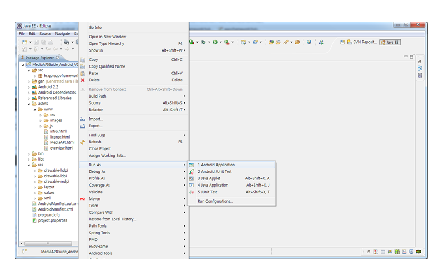Select the Java EE perspective button
444x277 pixels.
(x=390, y=42)
